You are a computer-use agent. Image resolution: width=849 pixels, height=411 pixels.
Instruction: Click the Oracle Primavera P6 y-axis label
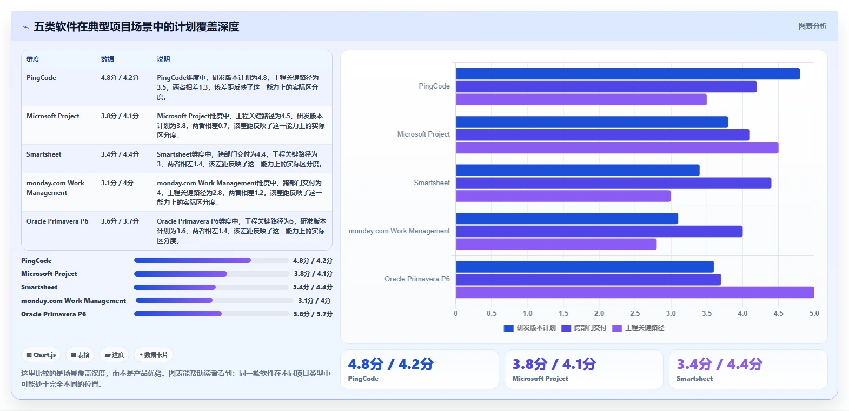tap(417, 279)
